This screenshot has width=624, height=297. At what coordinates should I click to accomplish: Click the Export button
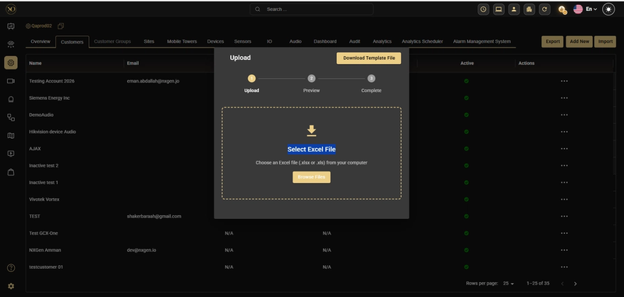point(552,41)
